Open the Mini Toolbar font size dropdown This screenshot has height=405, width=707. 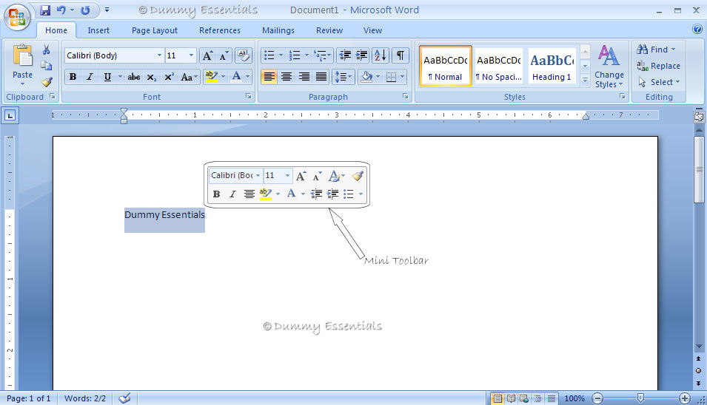(x=287, y=175)
